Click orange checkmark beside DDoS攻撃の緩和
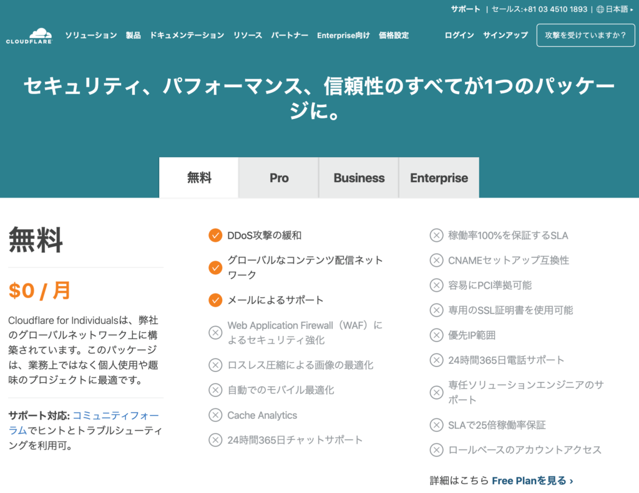This screenshot has height=493, width=639. tap(215, 236)
